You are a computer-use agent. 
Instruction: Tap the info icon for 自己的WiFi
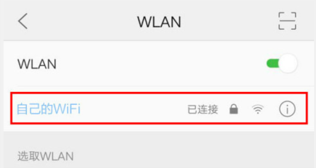(287, 109)
